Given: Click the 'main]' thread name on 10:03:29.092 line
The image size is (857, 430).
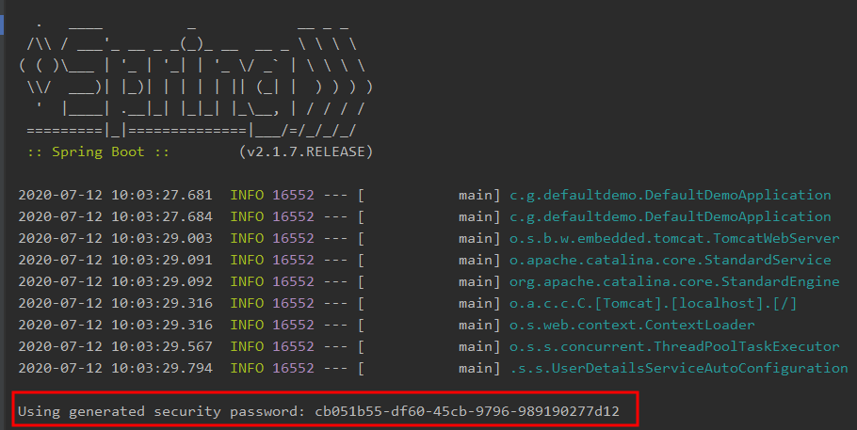Looking at the screenshot, I should click(479, 281).
